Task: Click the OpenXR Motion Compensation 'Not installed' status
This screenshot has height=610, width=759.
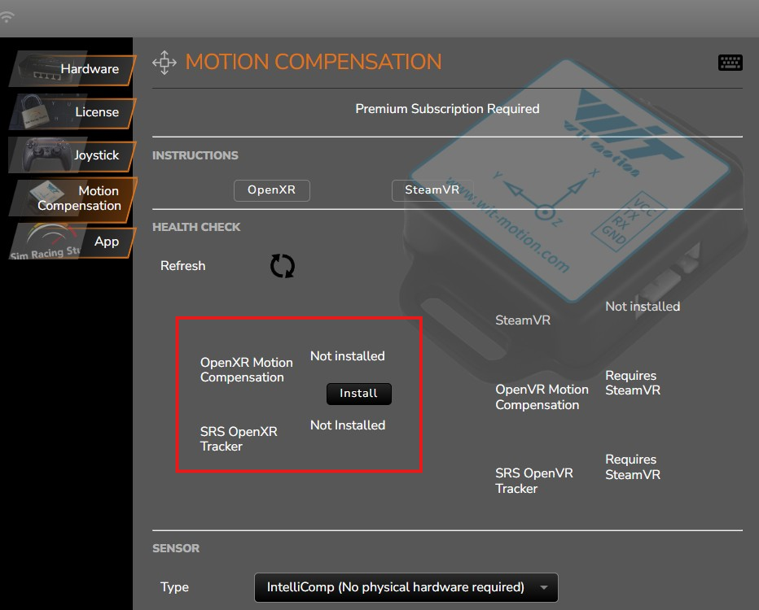Action: [x=348, y=356]
